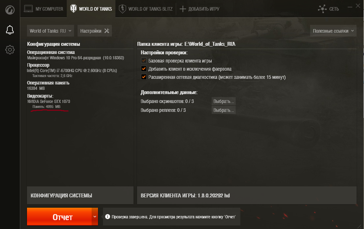Viewport: 364px width, 229px height.
Task: Uncheck Добавить клиент в исключения фаервола
Action: pyautogui.click(x=144, y=69)
